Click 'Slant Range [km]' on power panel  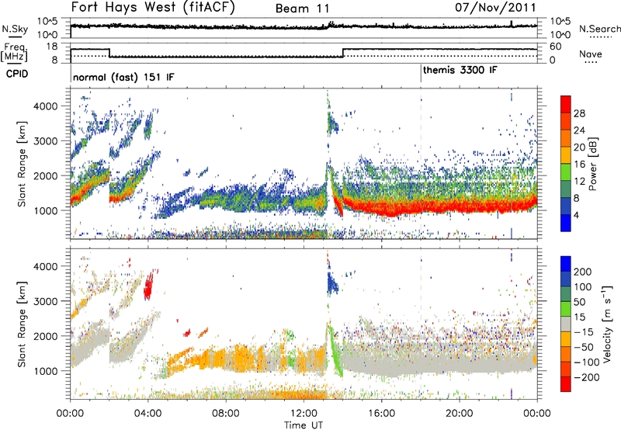click(x=22, y=164)
